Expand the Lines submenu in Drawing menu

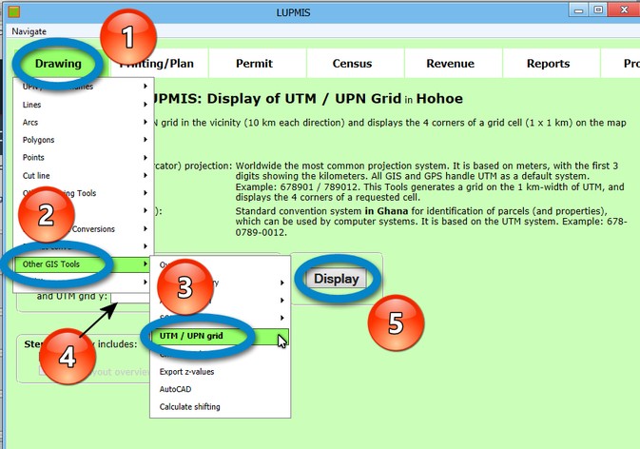pos(84,105)
